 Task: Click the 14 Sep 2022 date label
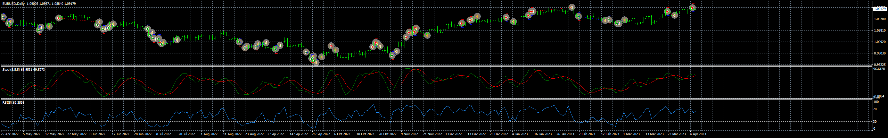click(299, 134)
